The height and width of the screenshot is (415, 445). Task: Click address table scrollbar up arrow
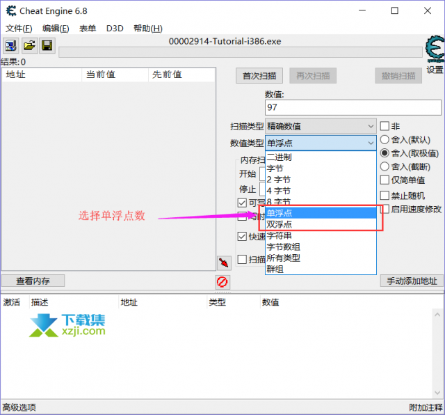point(437,315)
